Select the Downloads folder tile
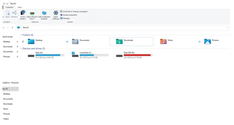The width and height of the screenshot is (234, 125). tap(131, 42)
